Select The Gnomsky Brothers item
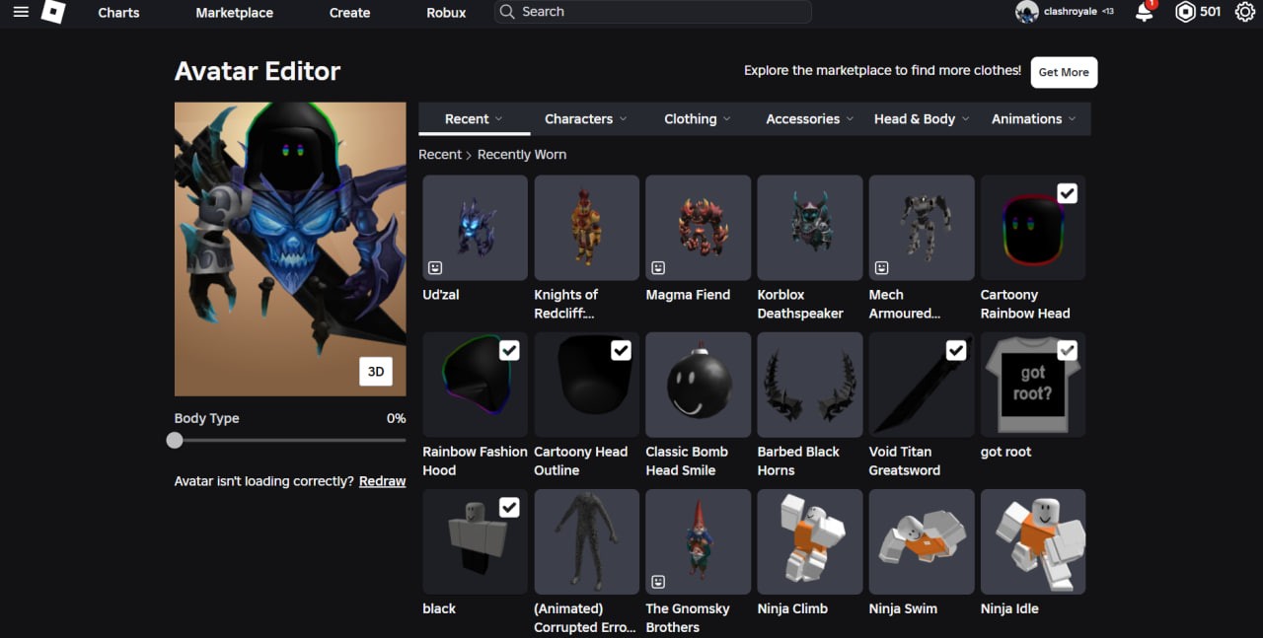The height and width of the screenshot is (638, 1263). tap(698, 541)
